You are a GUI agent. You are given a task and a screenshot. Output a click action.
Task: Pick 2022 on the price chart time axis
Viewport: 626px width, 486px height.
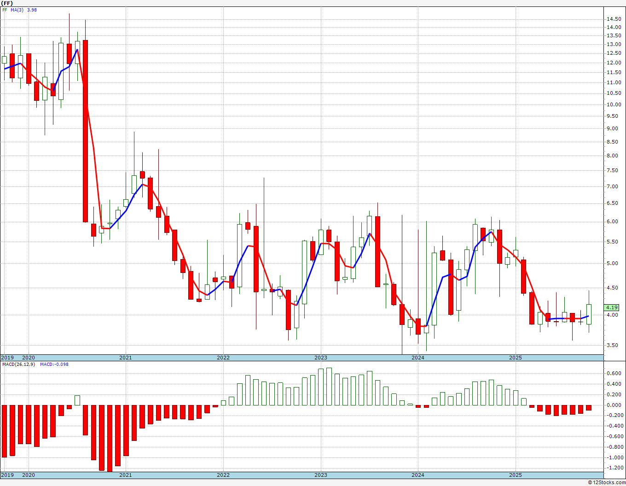coord(223,358)
